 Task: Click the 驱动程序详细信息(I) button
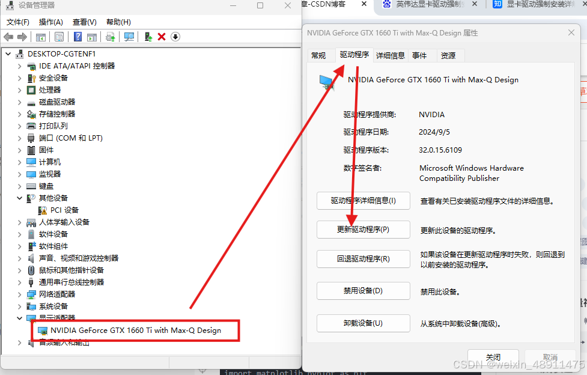pos(363,201)
